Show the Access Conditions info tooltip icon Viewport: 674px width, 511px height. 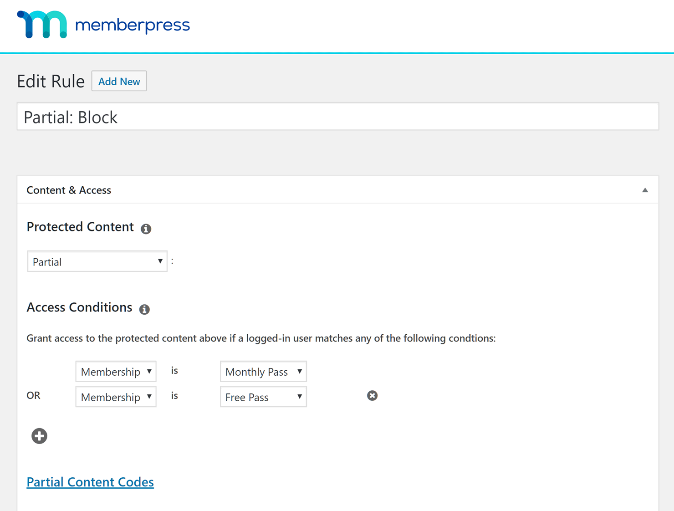144,309
